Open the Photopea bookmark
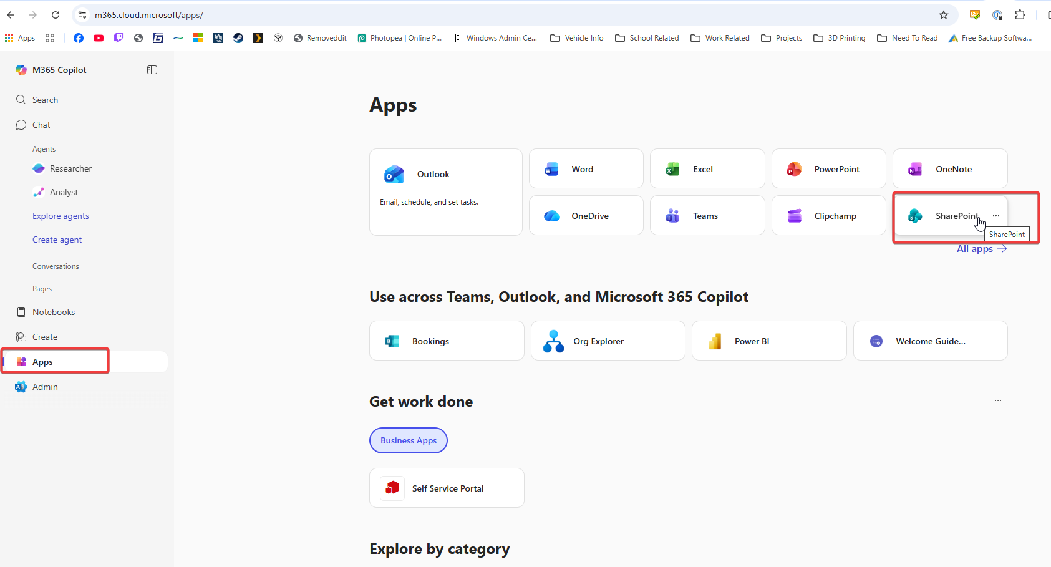This screenshot has width=1051, height=567. point(400,38)
